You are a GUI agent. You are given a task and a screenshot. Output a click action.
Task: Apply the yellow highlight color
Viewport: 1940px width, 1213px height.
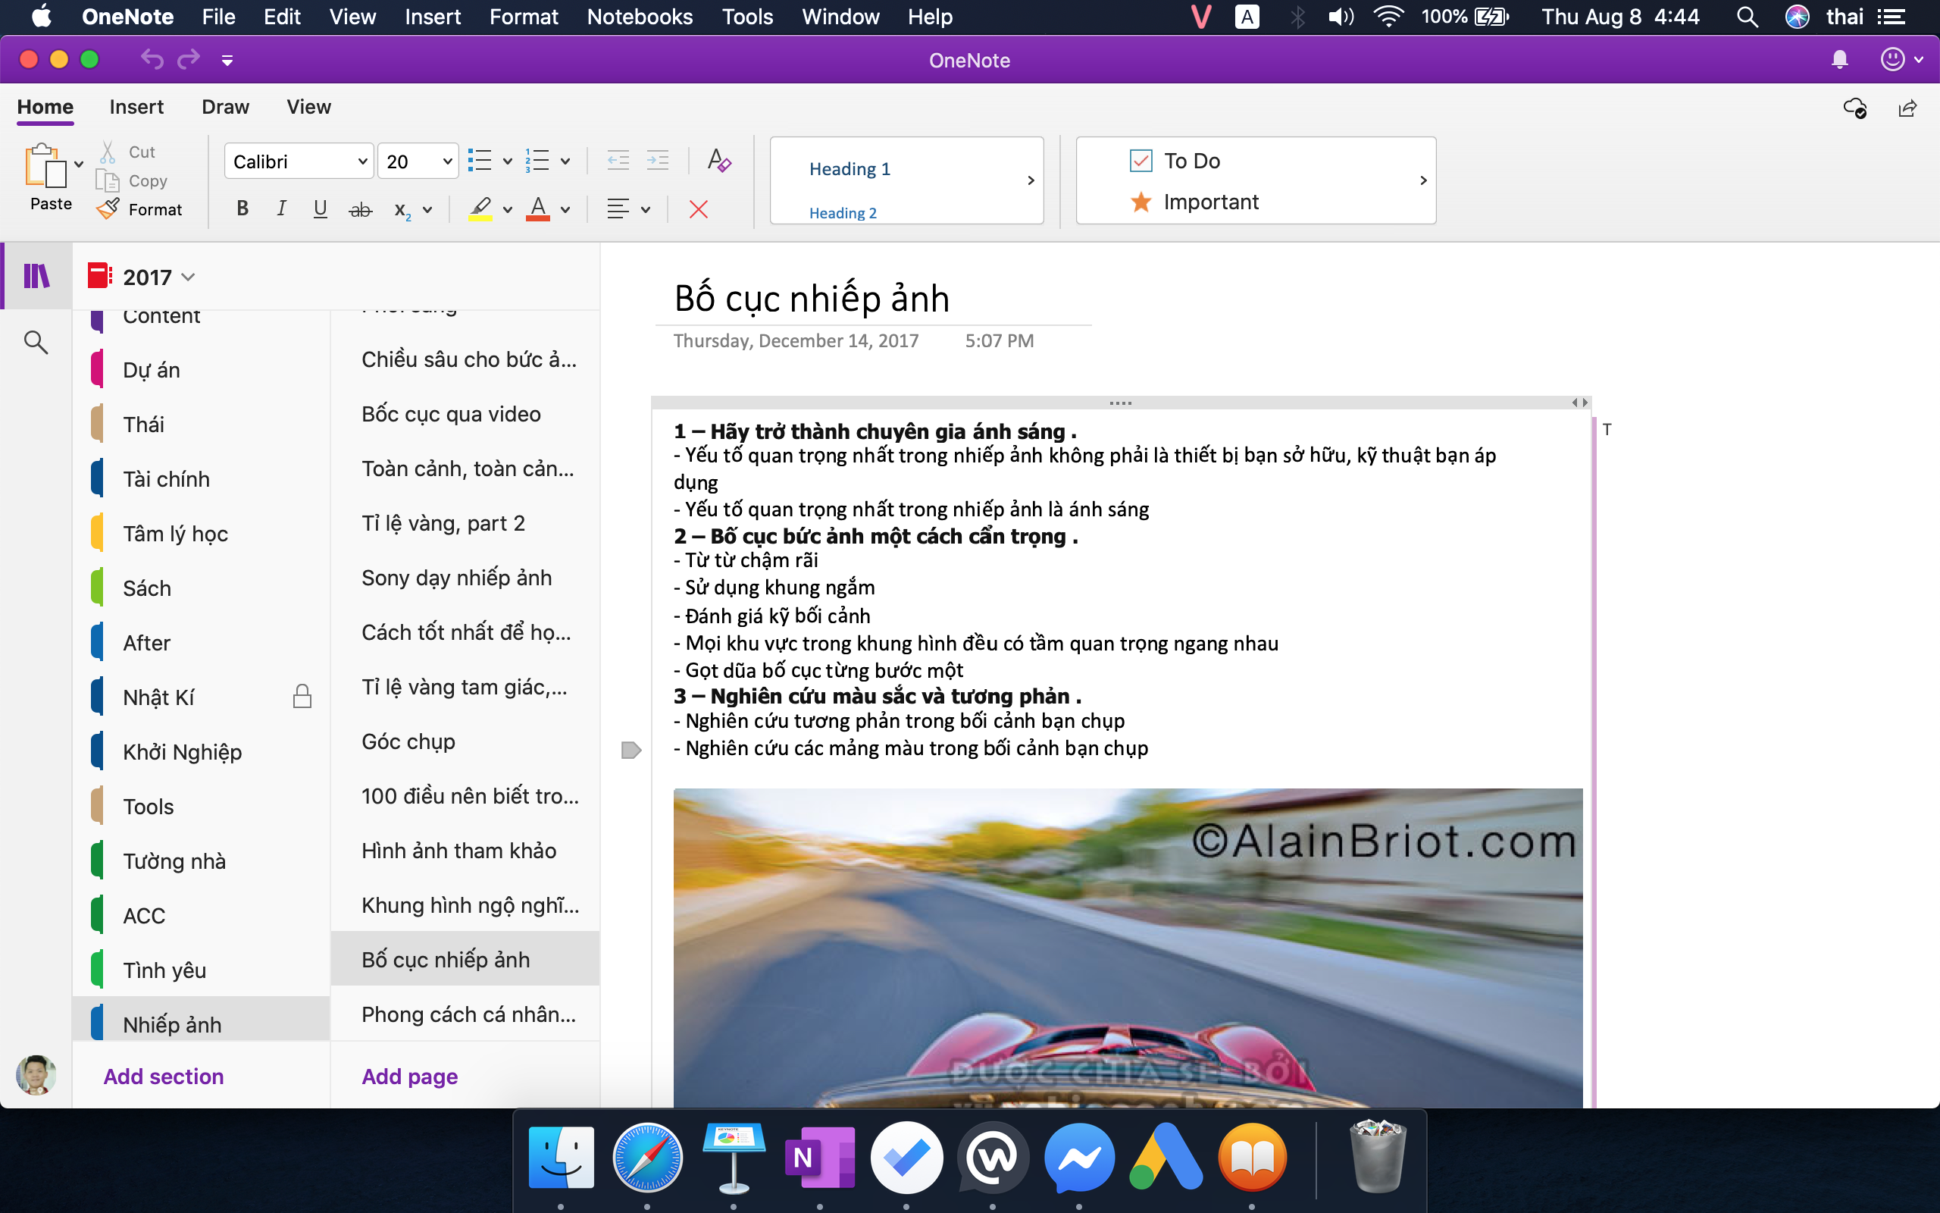pos(480,209)
